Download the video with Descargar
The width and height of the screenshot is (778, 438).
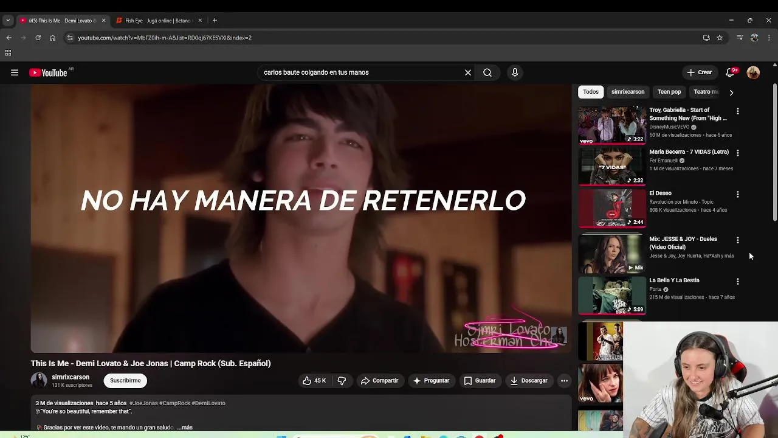click(529, 381)
